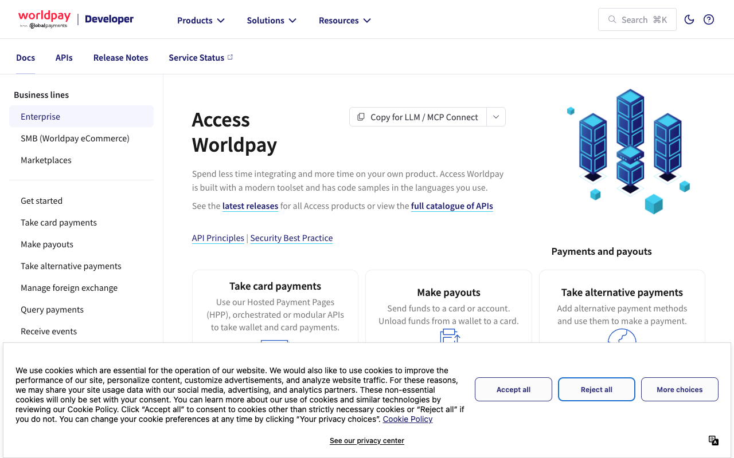Open the Take card payments card
Screen dimensions: 734x458
click(x=275, y=306)
